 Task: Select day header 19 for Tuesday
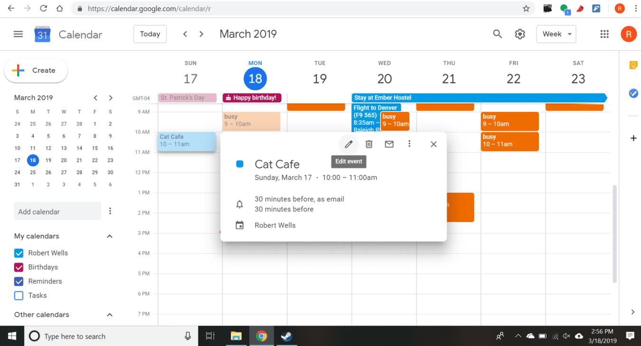pos(320,79)
